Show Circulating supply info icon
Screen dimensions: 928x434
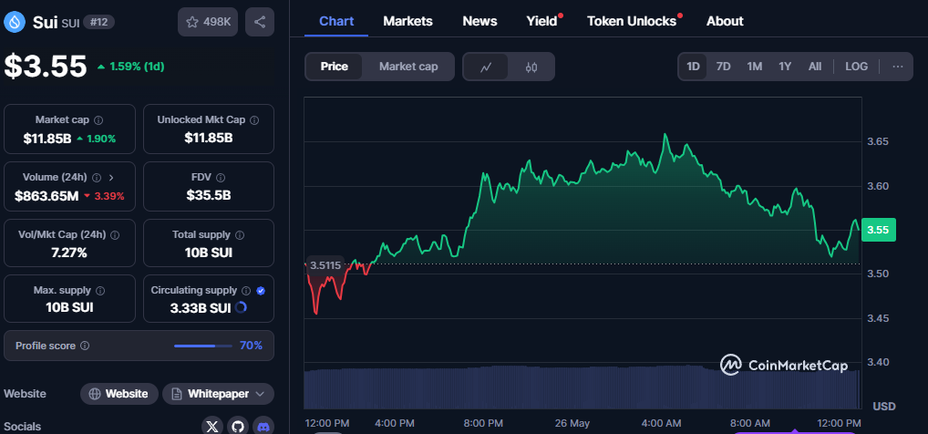point(246,291)
